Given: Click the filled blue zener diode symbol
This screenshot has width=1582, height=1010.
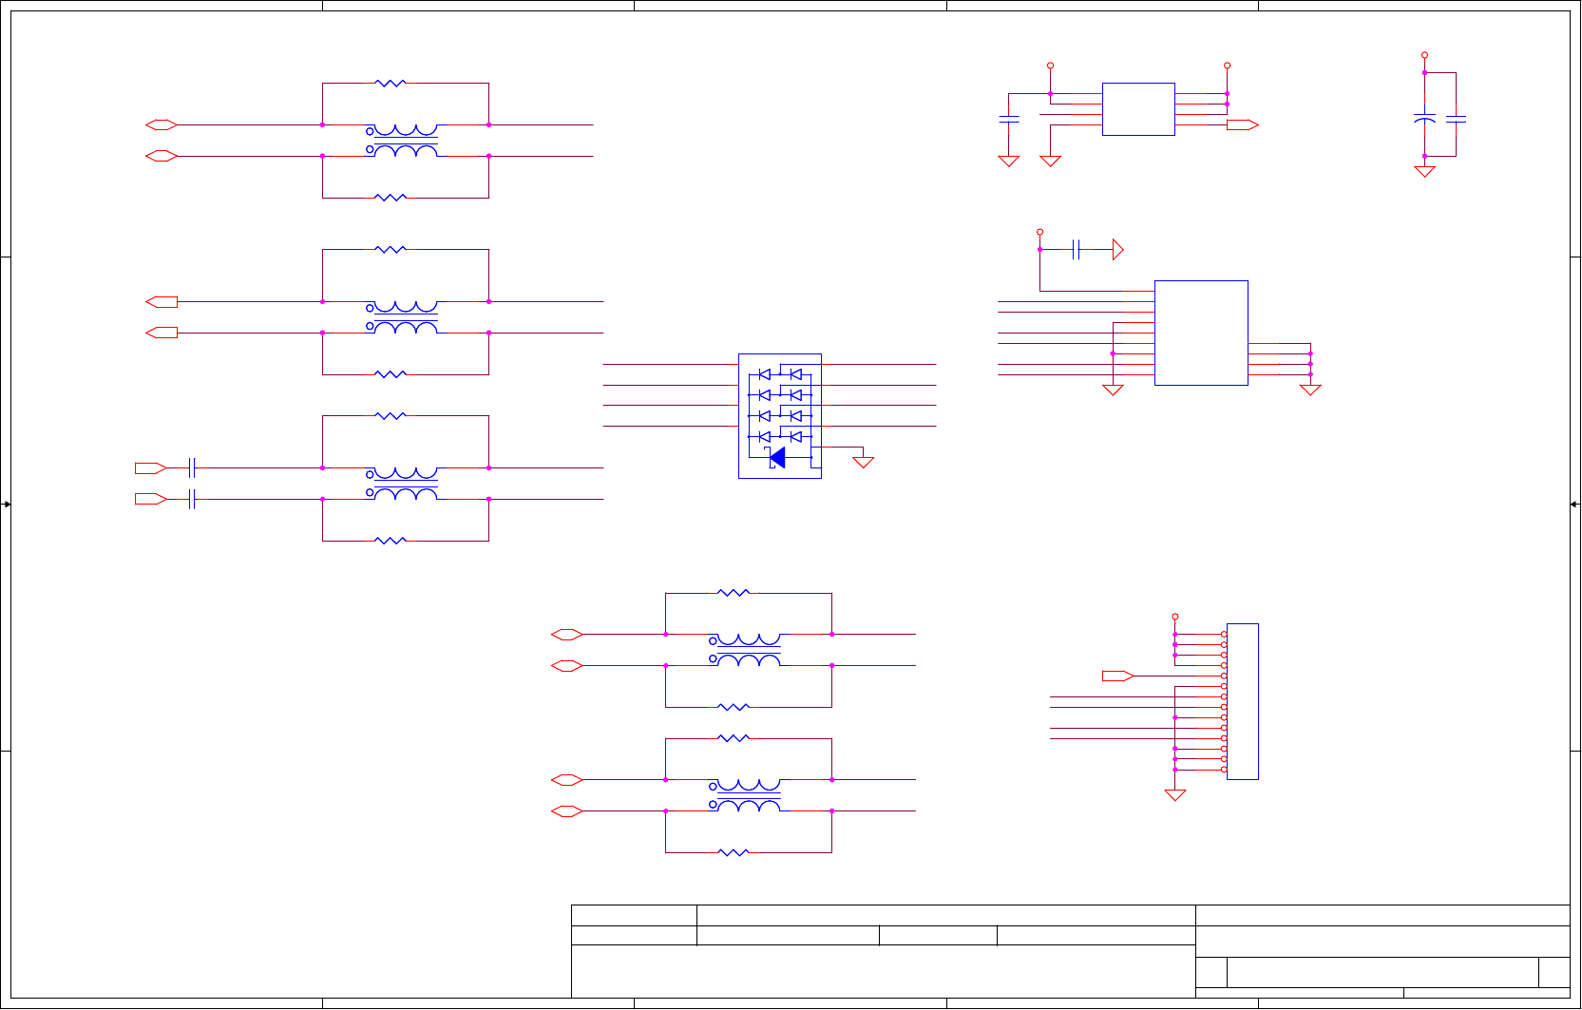Looking at the screenshot, I should 777,458.
